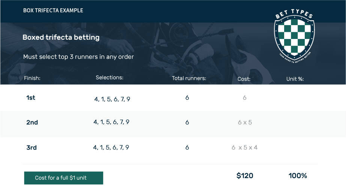
Task: Click the '6 x 5 x 4' cost value
Action: (x=244, y=148)
